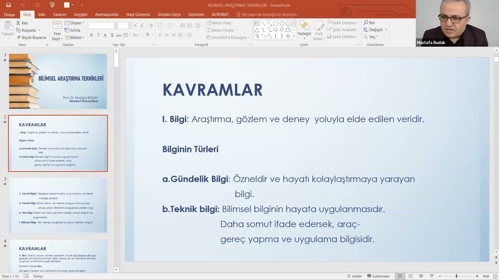Screen dimensions: 499x280
Task: Click the zoom slider handle
Action: (x=457, y=276)
